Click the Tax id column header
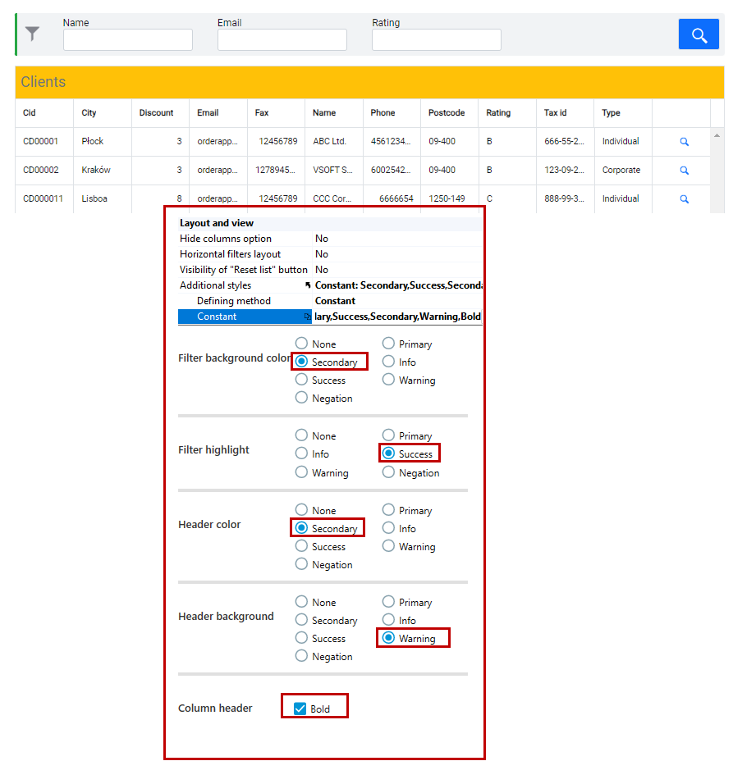Screen dimensions: 733x761 coord(565,113)
